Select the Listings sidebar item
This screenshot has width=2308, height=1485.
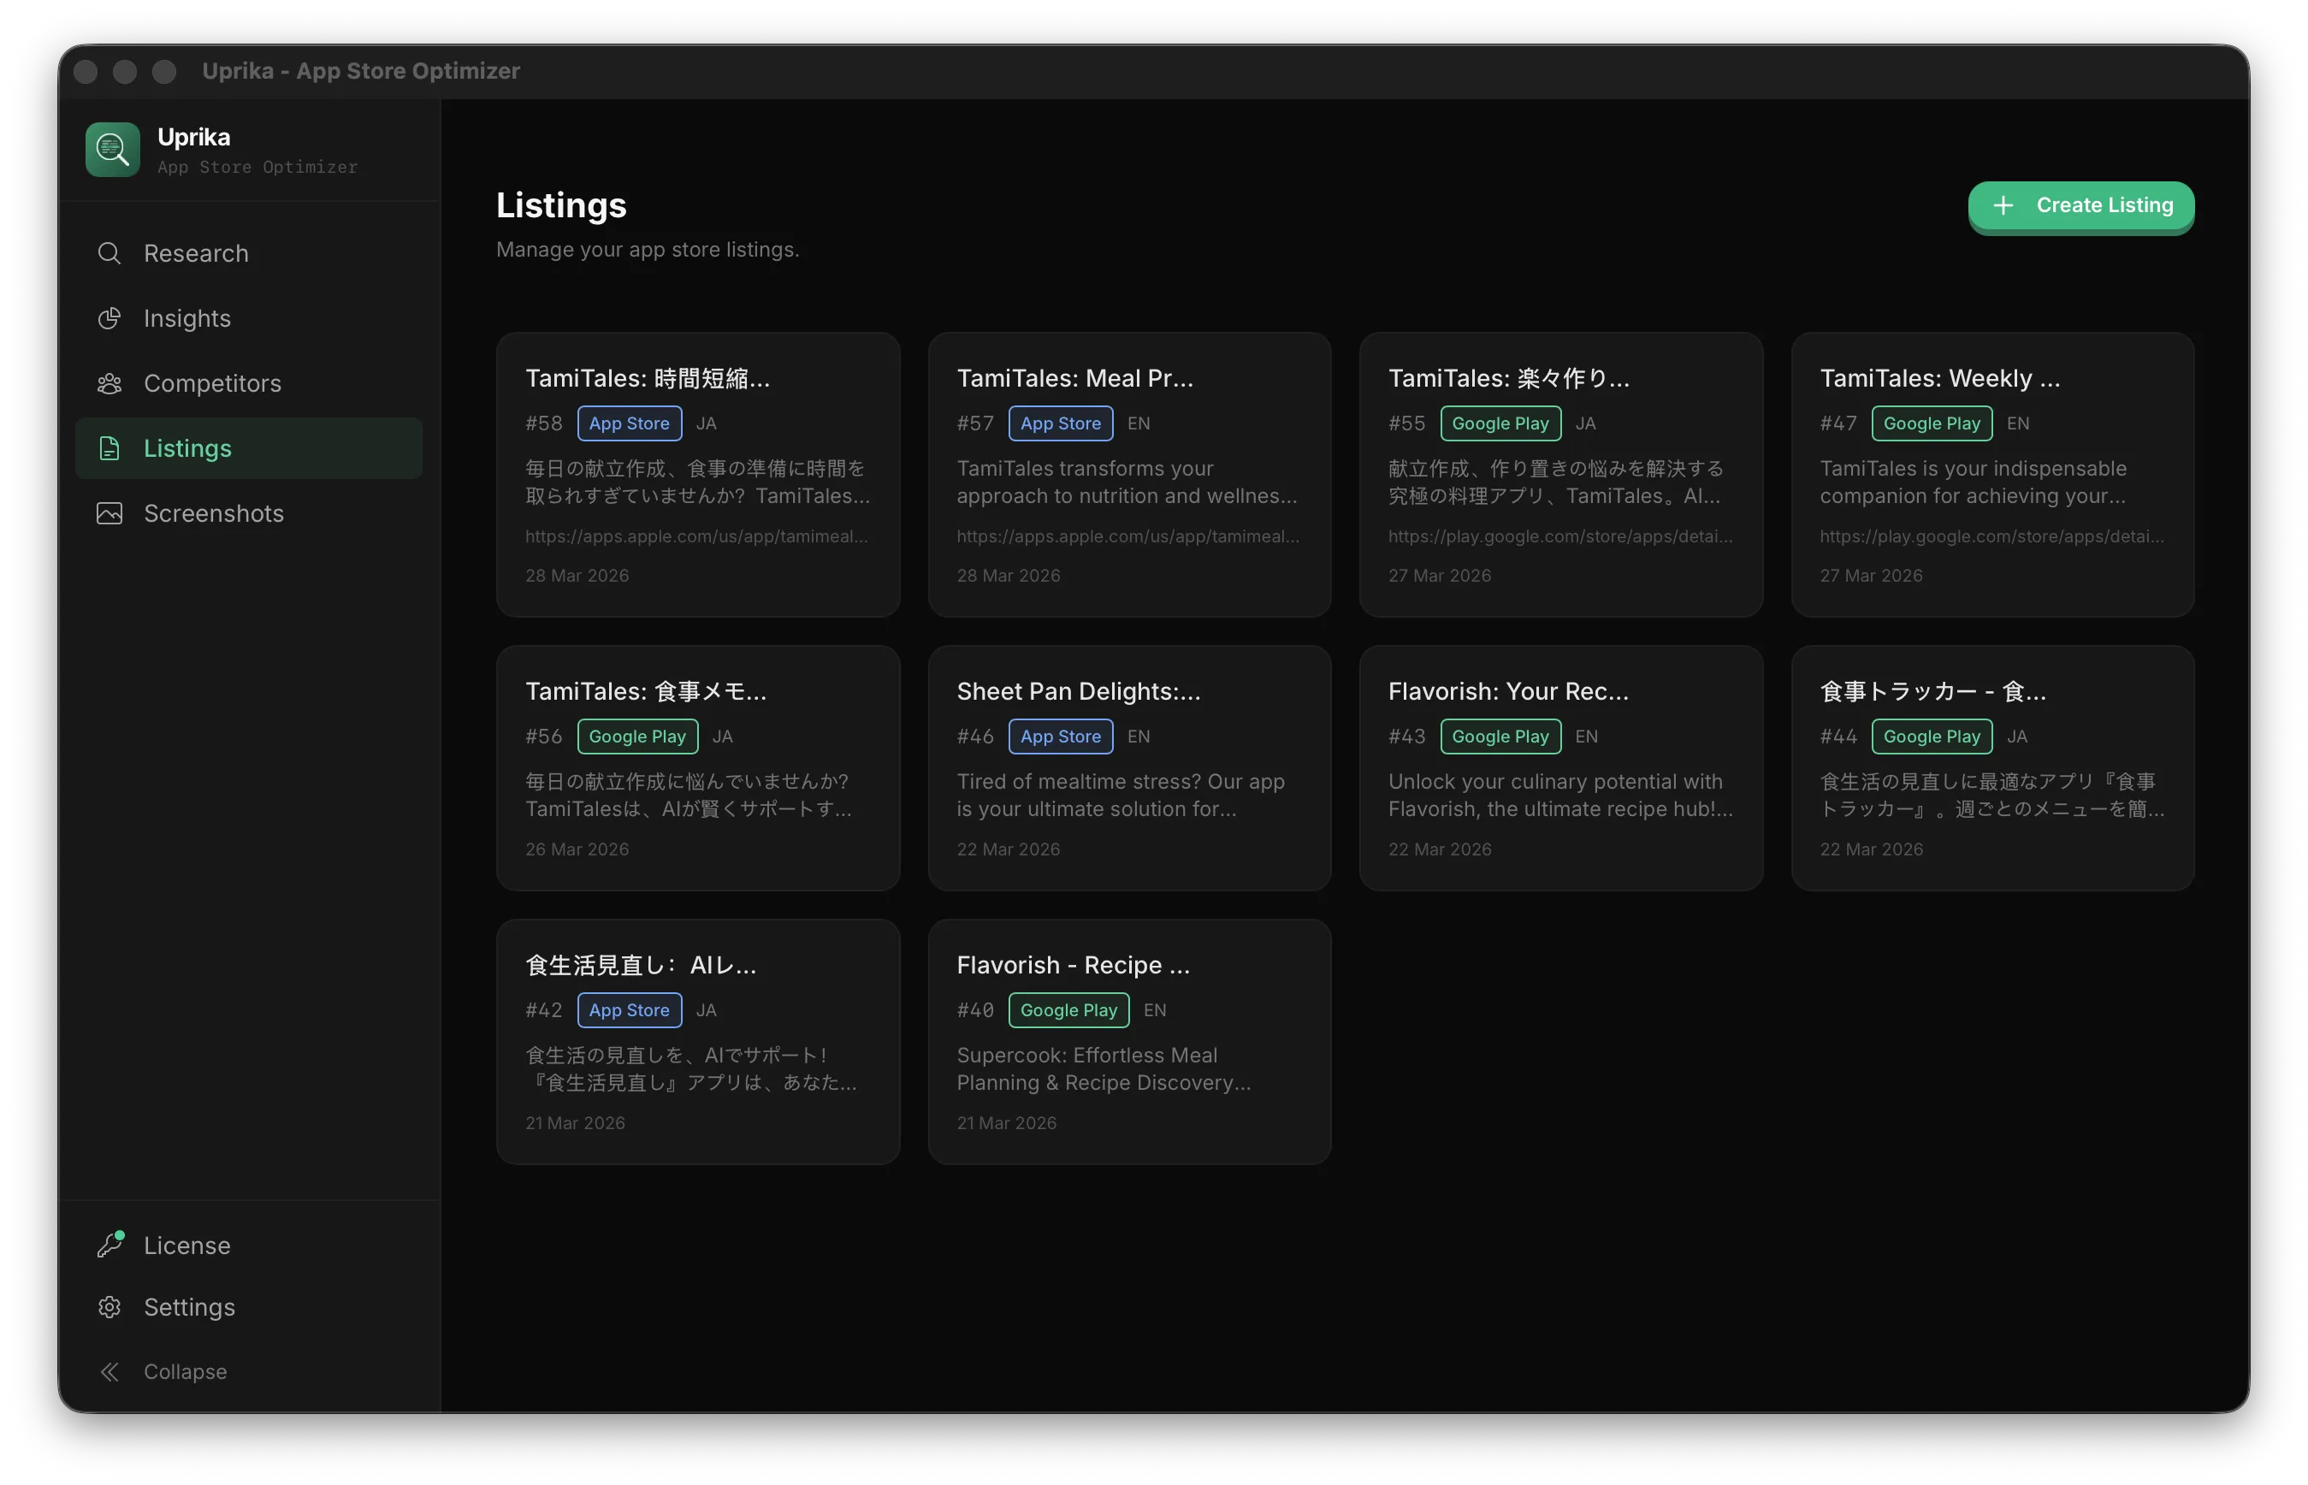249,448
